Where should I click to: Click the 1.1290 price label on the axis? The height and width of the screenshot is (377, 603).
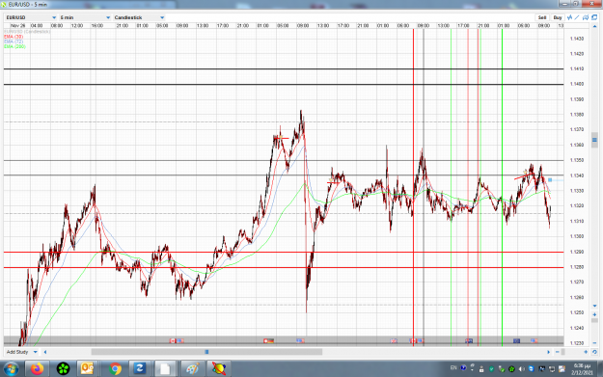pyautogui.click(x=576, y=252)
